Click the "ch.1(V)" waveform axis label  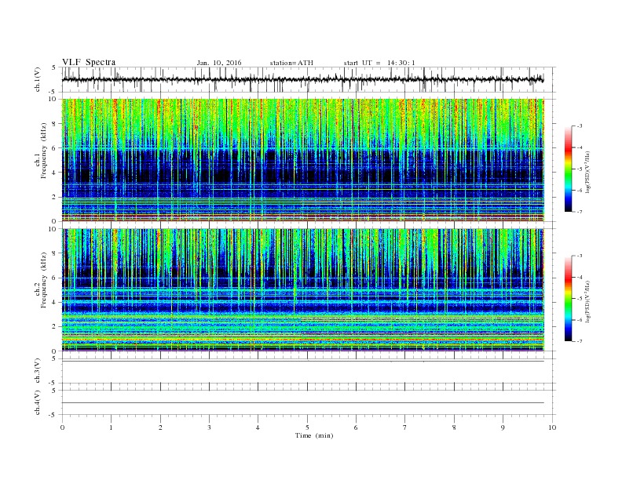coord(38,79)
